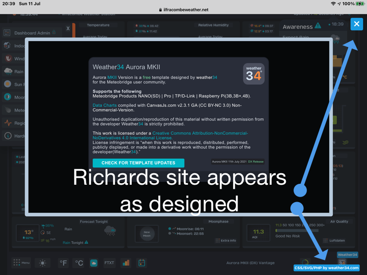The height and width of the screenshot is (275, 367).
Task: Tap the ilfracombeweather.net address bar
Action: tap(183, 10)
